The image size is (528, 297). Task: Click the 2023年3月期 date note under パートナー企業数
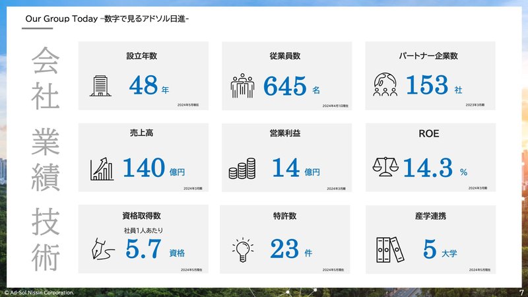tap(475, 105)
